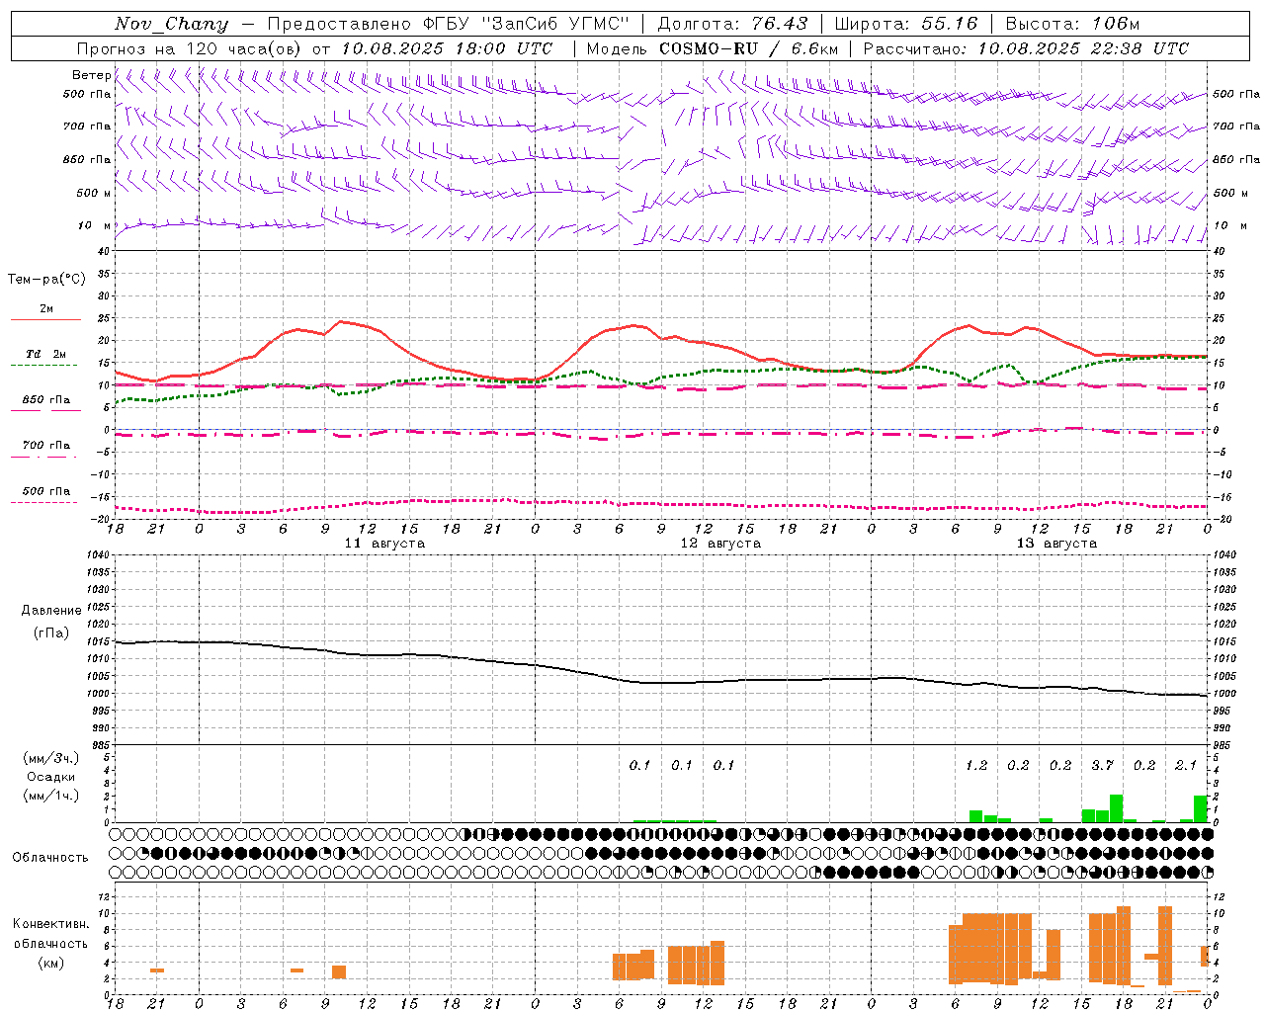Screen dimensions: 1265x1012
Task: Click the '11 августа' date label
Action: 384,544
